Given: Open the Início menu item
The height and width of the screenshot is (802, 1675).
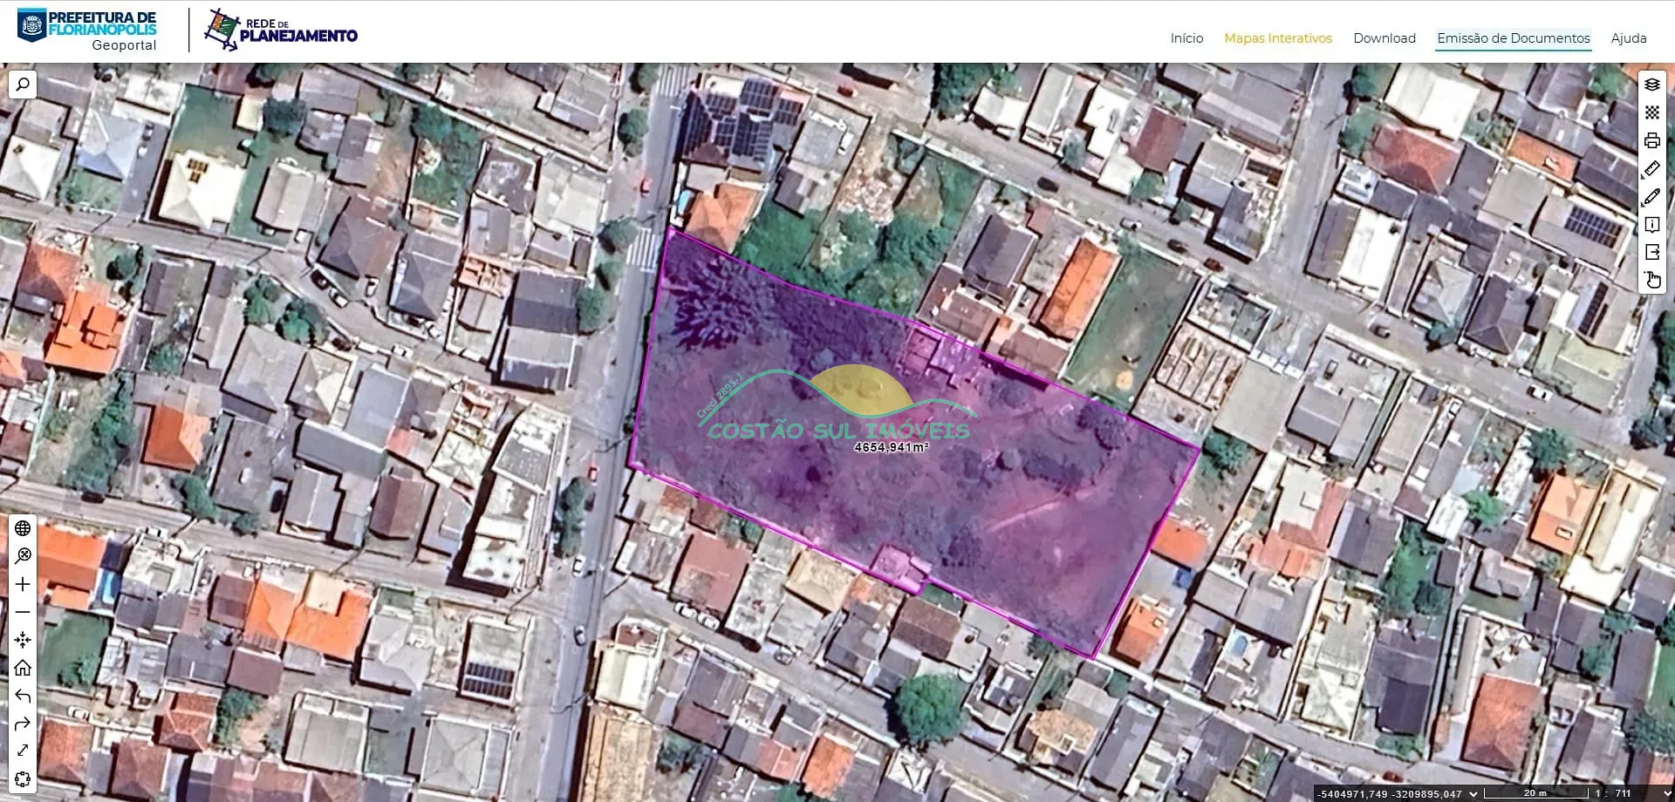Looking at the screenshot, I should tap(1186, 38).
